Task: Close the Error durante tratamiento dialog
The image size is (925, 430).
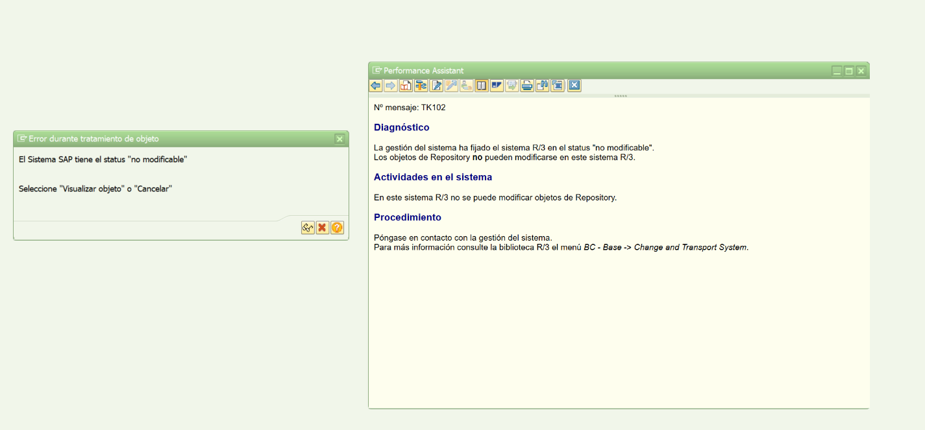Action: pyautogui.click(x=339, y=139)
